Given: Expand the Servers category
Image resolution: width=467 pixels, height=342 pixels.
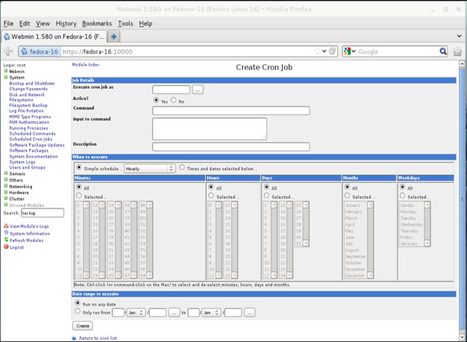Looking at the screenshot, I should pos(6,174).
